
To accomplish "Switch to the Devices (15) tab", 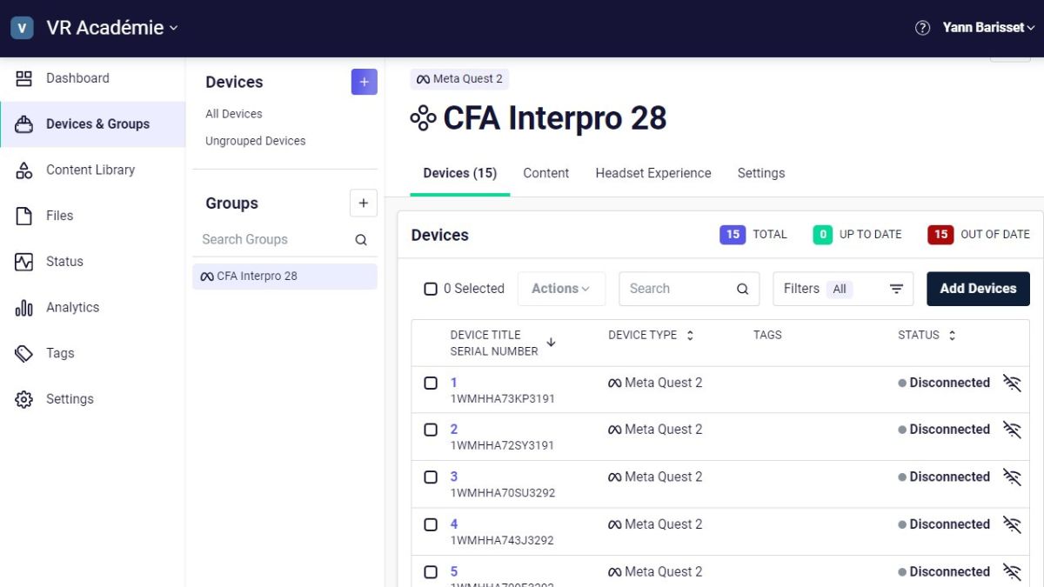I will tap(460, 173).
